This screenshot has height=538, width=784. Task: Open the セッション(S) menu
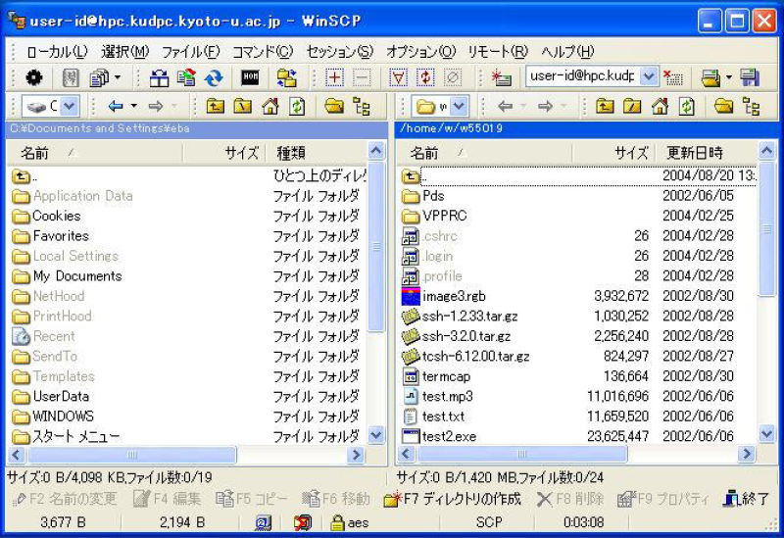click(x=340, y=51)
